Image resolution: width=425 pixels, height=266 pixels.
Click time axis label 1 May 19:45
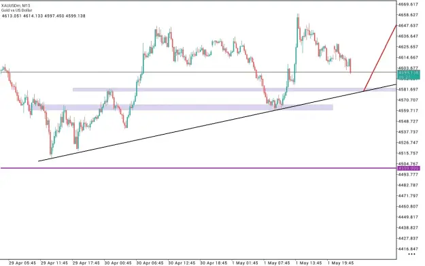[x=341, y=263]
